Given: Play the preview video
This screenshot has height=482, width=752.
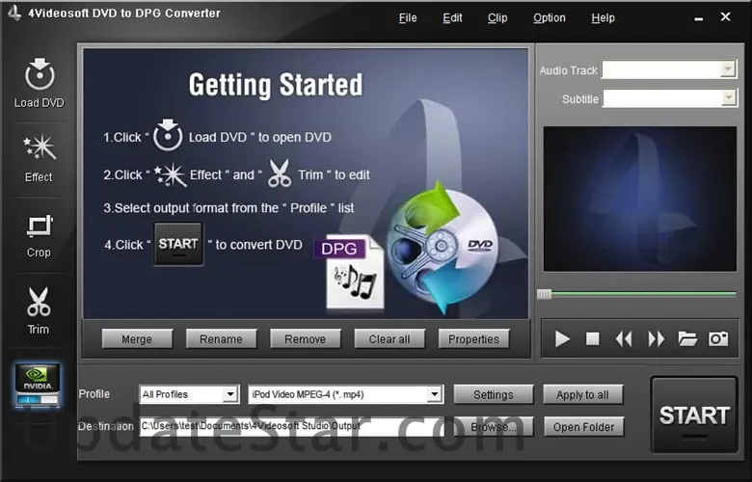Looking at the screenshot, I should [562, 339].
